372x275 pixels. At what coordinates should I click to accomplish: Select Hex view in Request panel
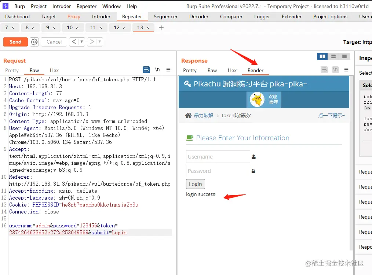click(x=54, y=70)
